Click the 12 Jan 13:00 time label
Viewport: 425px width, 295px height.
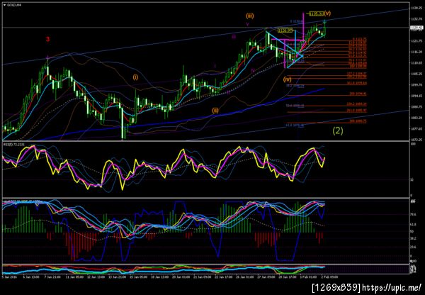95,277
